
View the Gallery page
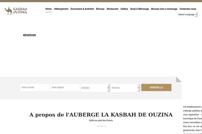124,9
